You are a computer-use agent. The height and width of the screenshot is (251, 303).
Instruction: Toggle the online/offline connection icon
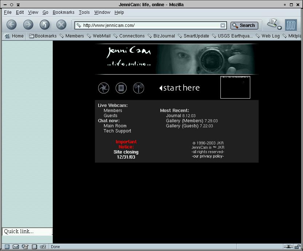pos(288,247)
